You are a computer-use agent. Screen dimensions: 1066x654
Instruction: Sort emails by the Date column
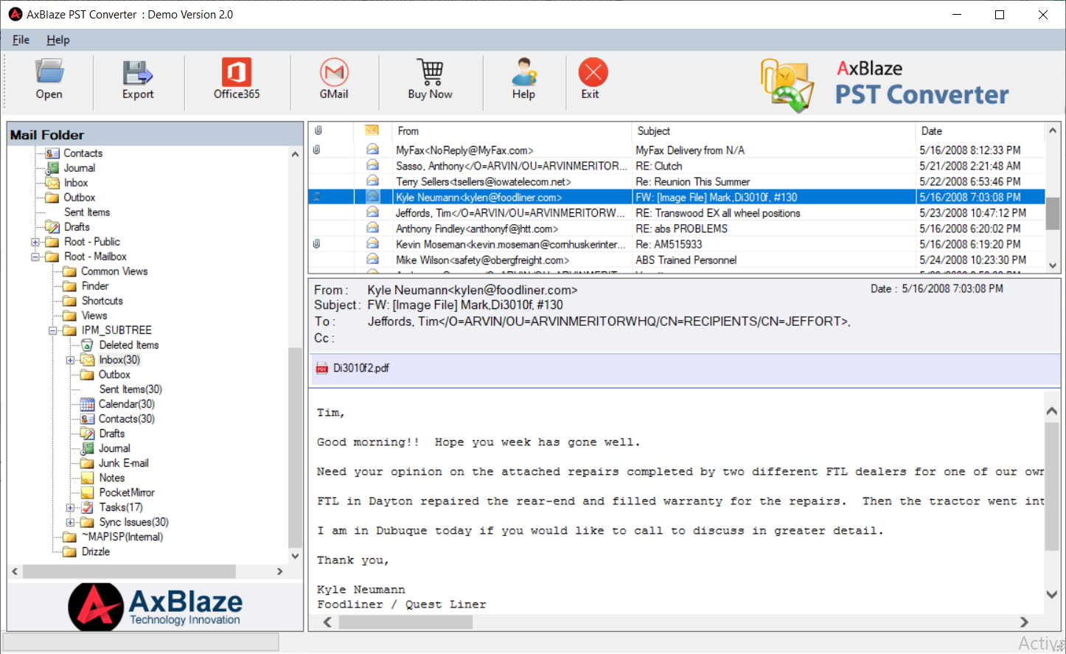tap(979, 131)
